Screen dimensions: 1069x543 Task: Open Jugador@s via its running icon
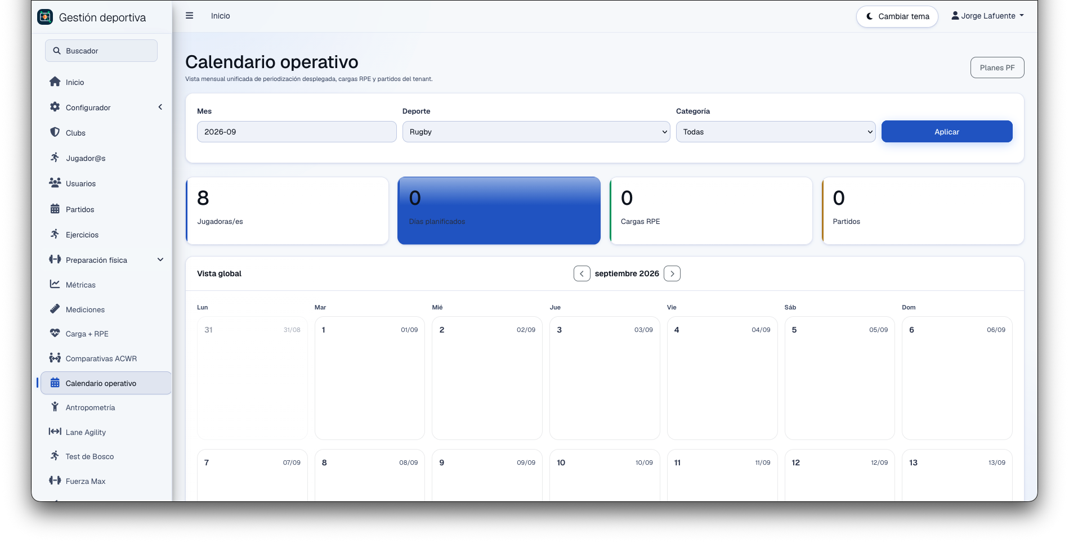(x=55, y=158)
